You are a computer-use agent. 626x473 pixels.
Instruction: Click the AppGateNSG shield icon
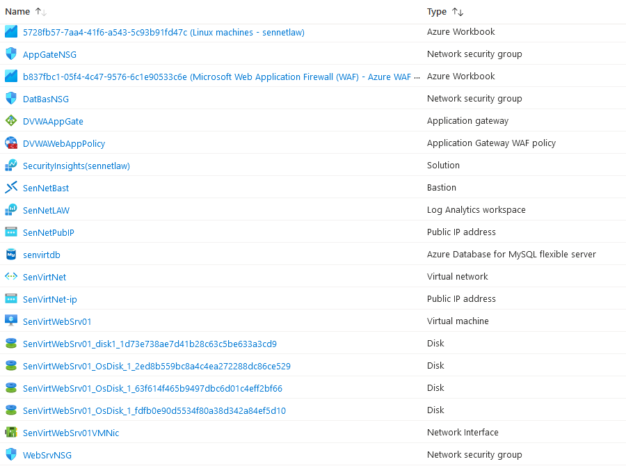11,54
